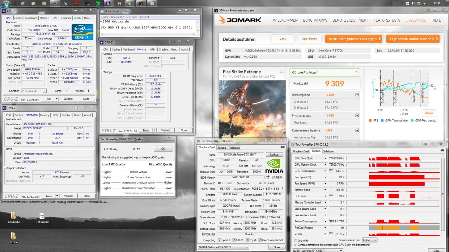Toggle the OpenCL checkbox

click(219, 240)
